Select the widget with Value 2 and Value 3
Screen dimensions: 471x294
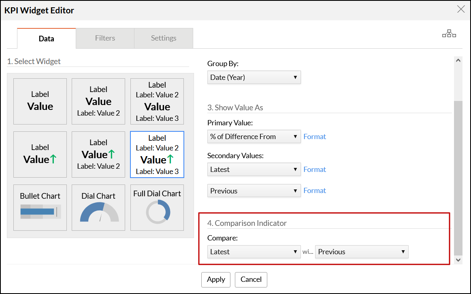pyautogui.click(x=157, y=101)
